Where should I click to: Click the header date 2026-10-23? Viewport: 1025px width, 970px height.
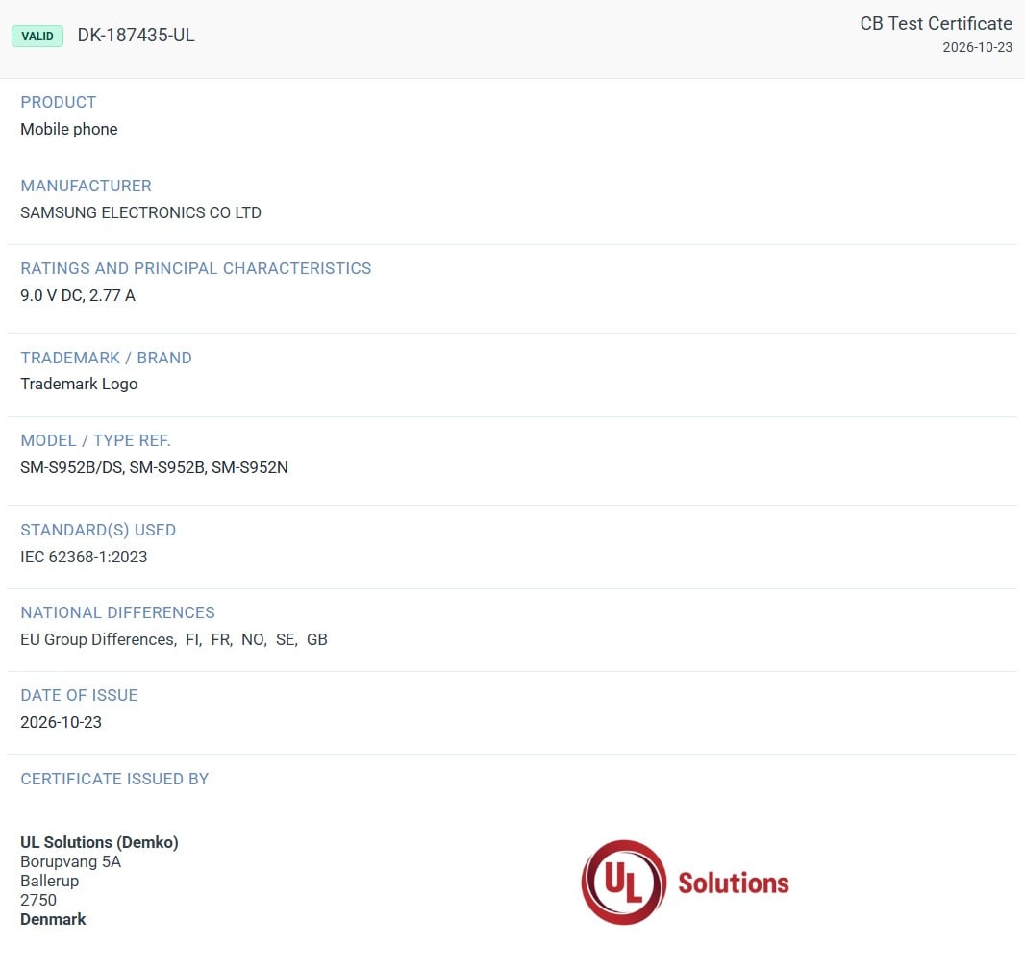977,47
